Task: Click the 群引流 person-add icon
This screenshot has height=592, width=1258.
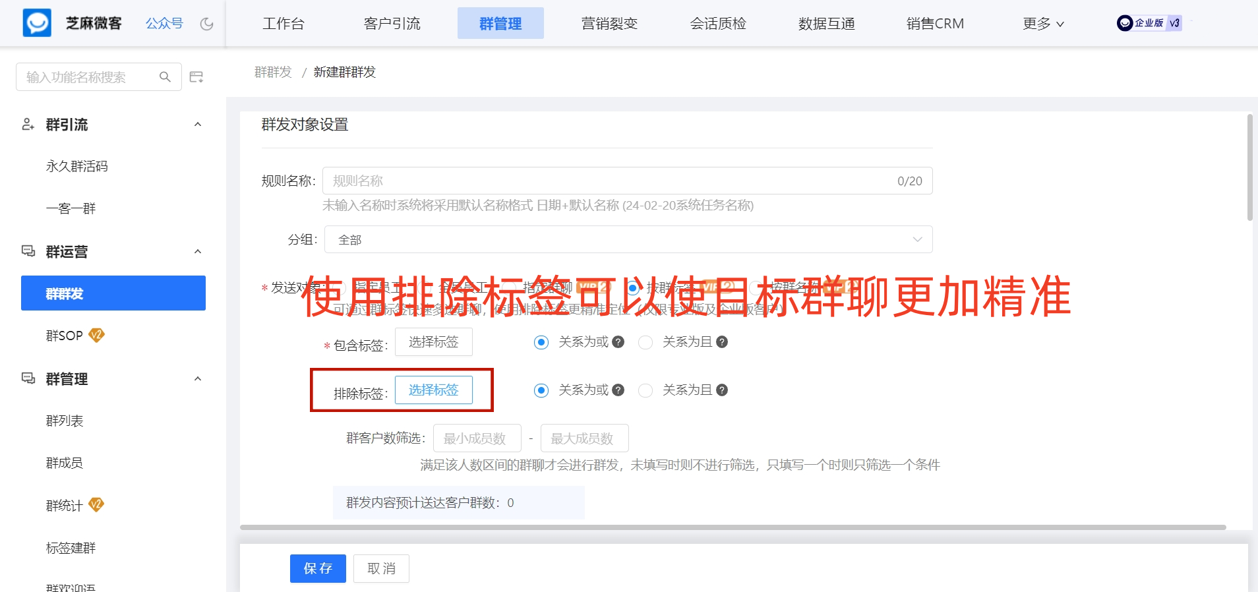Action: (28, 124)
